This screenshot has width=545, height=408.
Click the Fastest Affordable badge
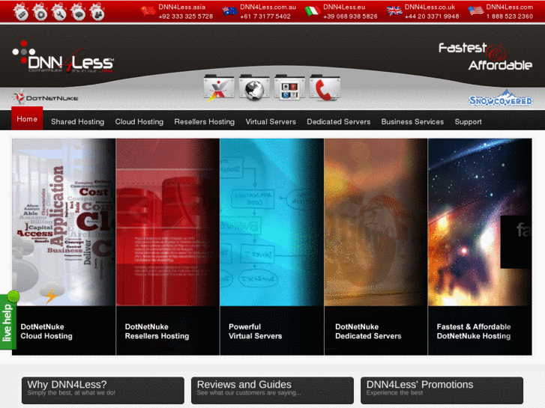(485, 56)
